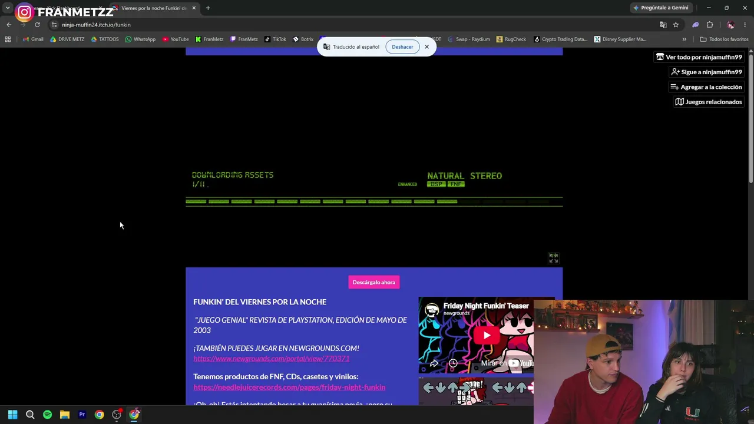Open the RugCheck bookmark

pyautogui.click(x=511, y=39)
